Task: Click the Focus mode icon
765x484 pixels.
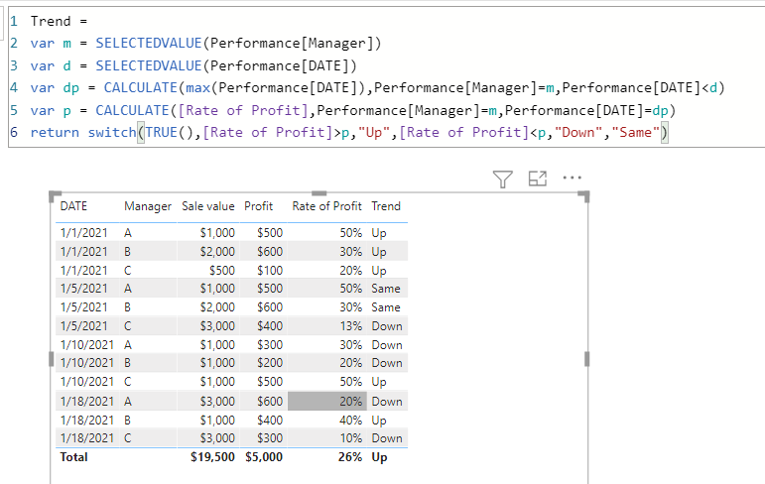Action: coord(538,179)
